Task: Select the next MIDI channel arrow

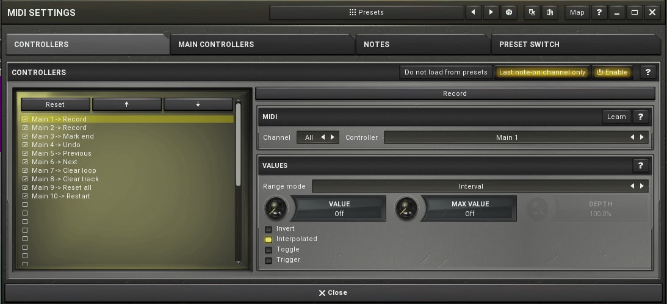Action: (x=333, y=137)
